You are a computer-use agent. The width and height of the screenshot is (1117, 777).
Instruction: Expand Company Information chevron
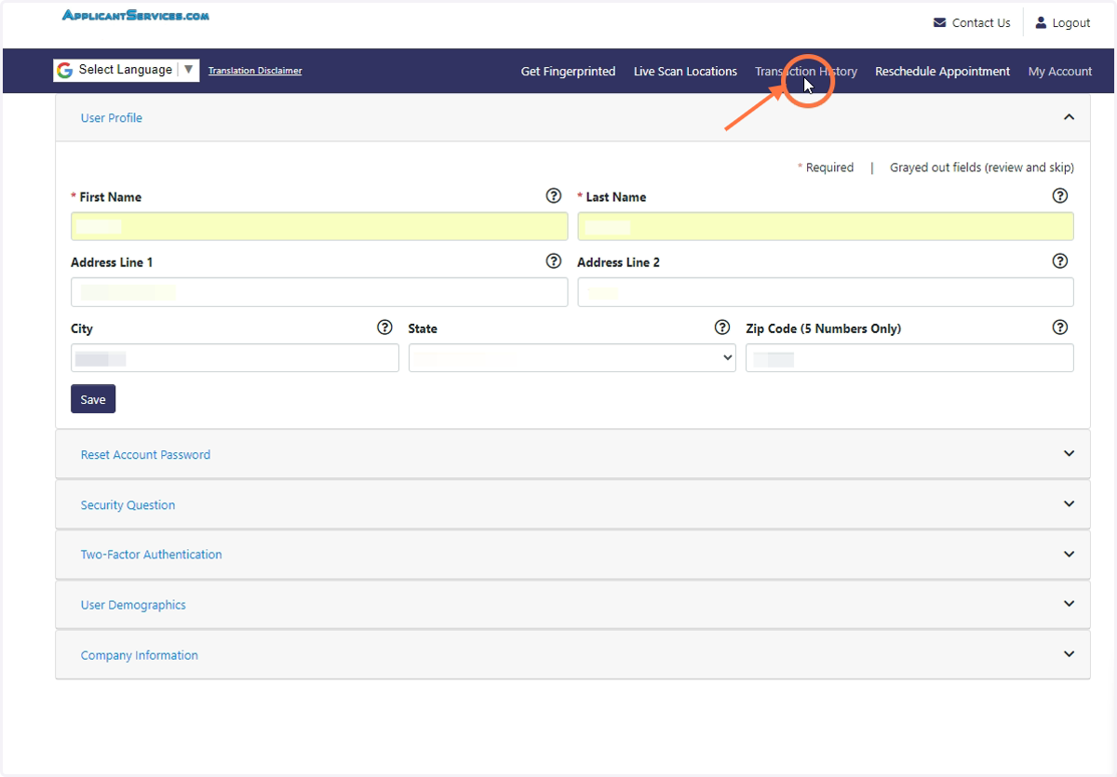pos(1069,654)
